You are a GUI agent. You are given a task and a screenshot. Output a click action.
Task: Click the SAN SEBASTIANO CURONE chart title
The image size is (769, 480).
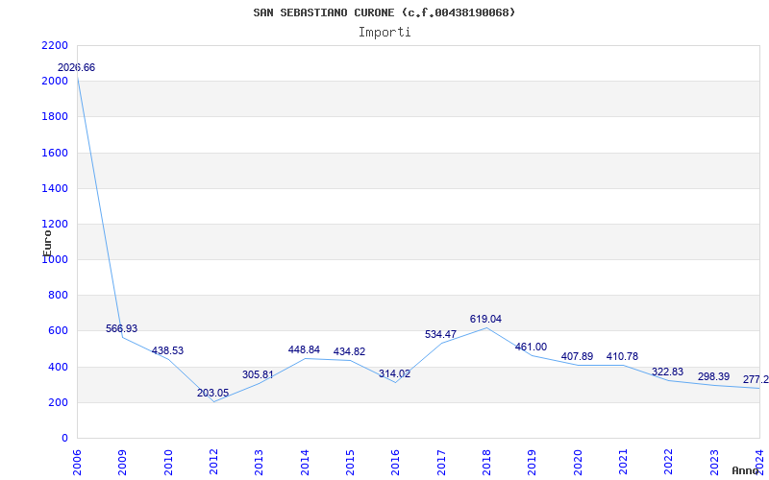pos(384,12)
